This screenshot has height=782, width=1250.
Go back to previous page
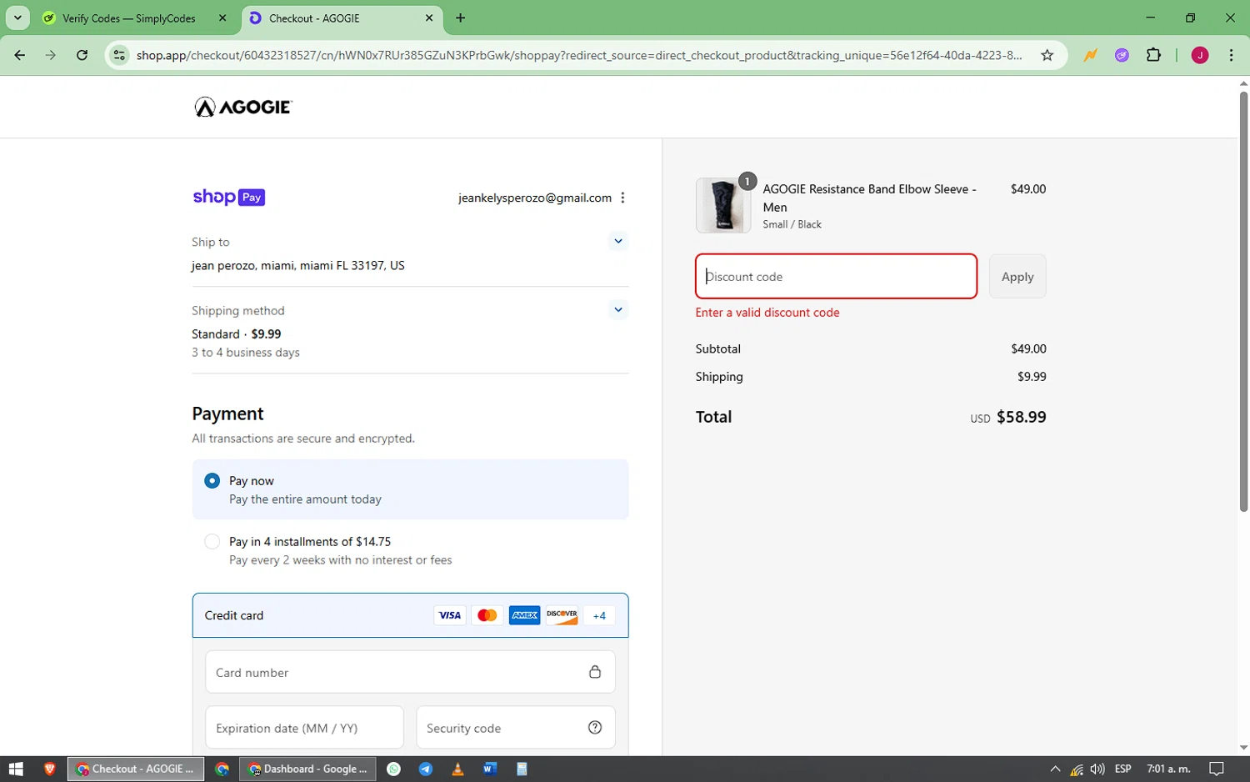(20, 55)
